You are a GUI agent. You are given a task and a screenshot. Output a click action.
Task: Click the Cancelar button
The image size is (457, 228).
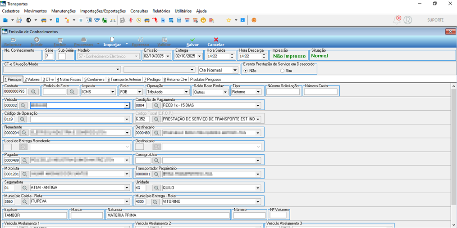[x=216, y=42]
